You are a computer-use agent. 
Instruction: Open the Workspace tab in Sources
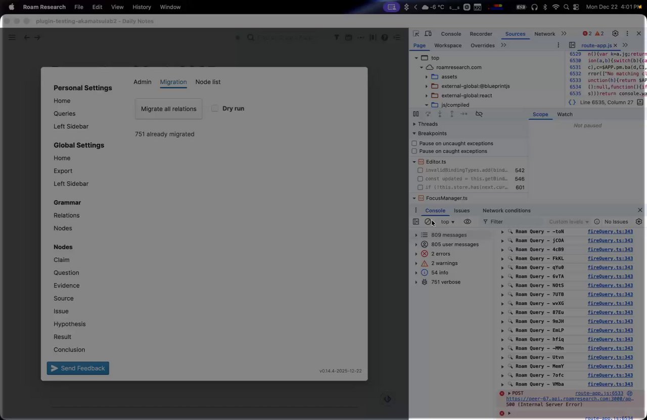pyautogui.click(x=448, y=45)
